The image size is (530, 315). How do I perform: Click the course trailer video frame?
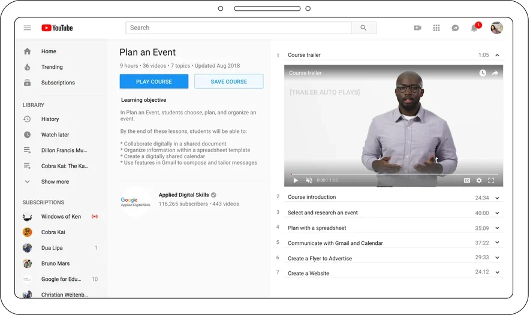[x=393, y=126]
